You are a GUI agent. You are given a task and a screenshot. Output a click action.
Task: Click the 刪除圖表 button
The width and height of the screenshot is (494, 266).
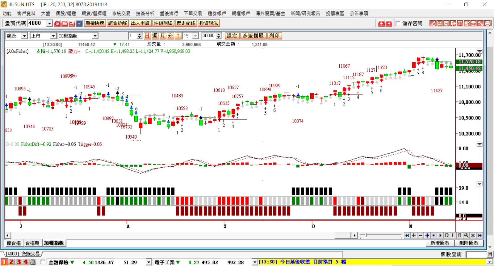tap(468, 243)
